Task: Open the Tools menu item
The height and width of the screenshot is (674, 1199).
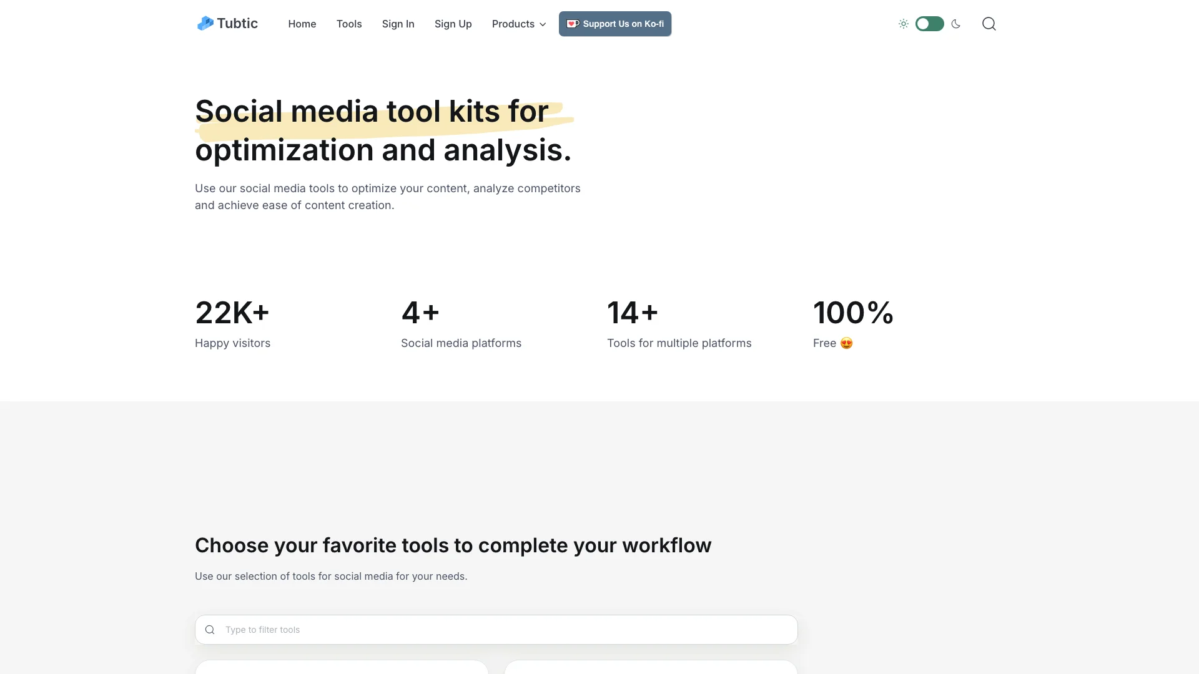Action: [x=349, y=24]
